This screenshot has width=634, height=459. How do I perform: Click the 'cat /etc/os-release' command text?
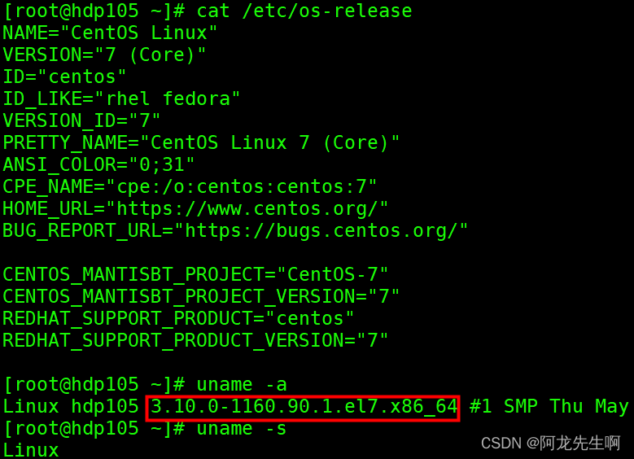[304, 11]
